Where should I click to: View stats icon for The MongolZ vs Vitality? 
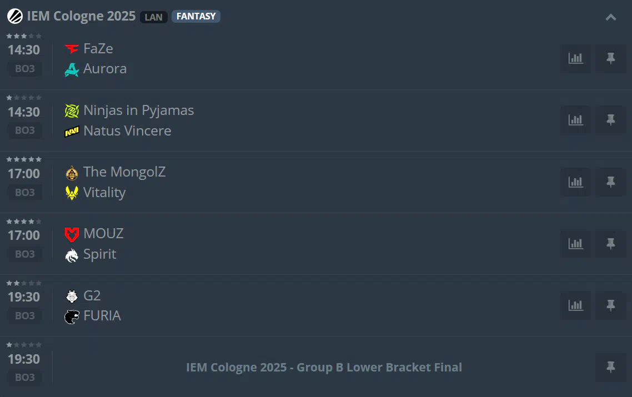(575, 182)
